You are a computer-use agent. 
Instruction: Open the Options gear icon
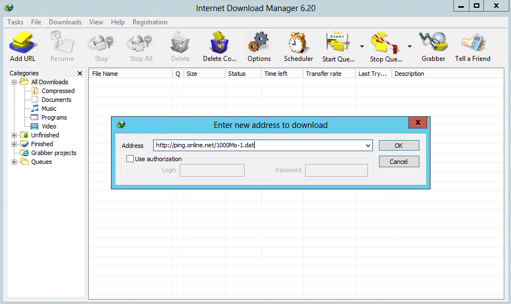click(x=259, y=43)
